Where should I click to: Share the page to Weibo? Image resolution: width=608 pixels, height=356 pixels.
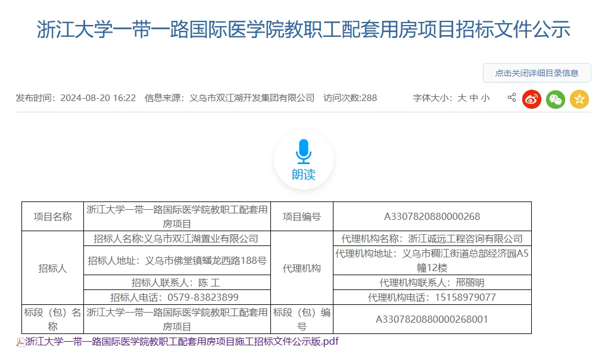click(x=532, y=99)
